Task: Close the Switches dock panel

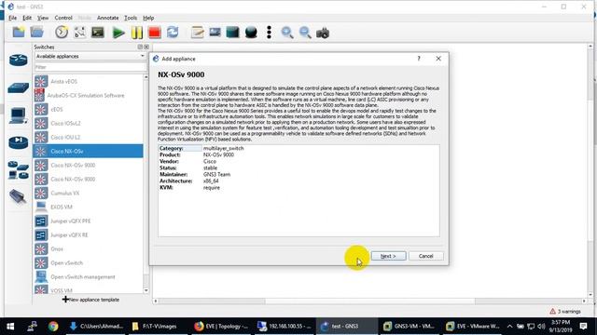Action: pos(146,47)
